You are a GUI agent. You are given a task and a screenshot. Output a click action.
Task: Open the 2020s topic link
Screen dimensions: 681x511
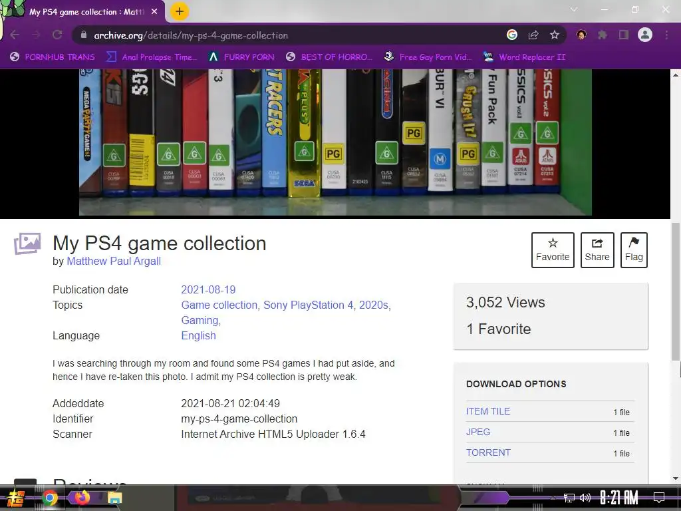click(374, 305)
